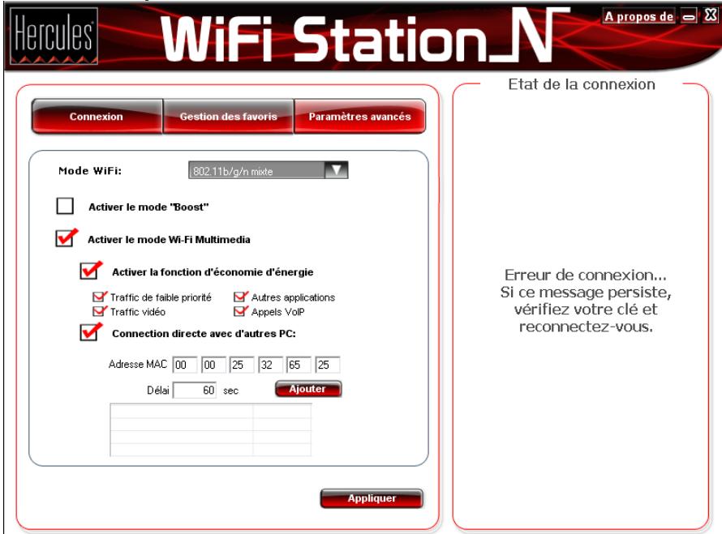This screenshot has width=722, height=534.
Task: Click the Etat de la connexion heading
Action: coord(582,84)
